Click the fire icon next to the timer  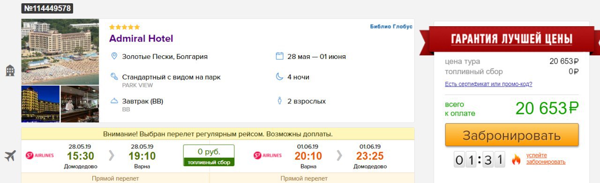coord(516,160)
